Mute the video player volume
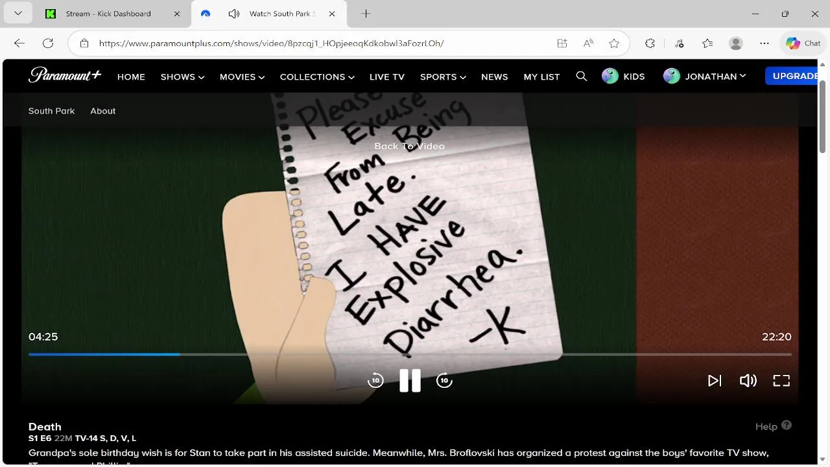The width and height of the screenshot is (830, 467). (748, 381)
